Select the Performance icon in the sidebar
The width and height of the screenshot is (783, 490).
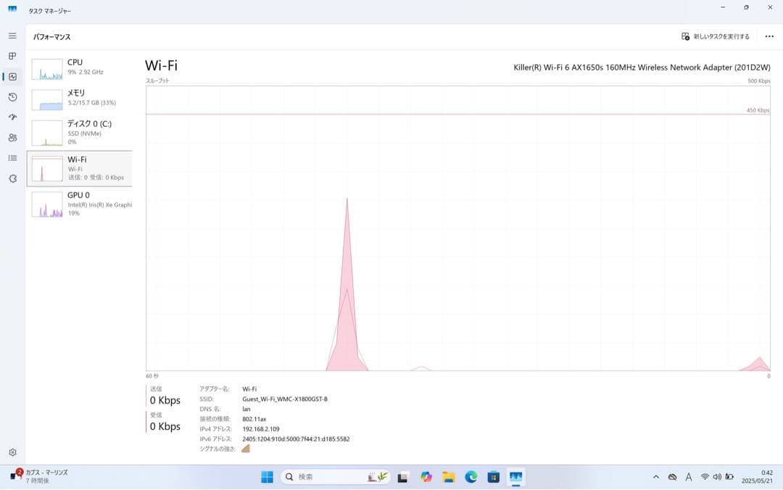(x=12, y=76)
